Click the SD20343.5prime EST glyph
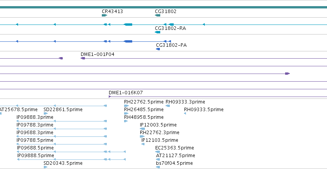Image resolution: width=327 pixels, height=169 pixels. (x=45, y=167)
